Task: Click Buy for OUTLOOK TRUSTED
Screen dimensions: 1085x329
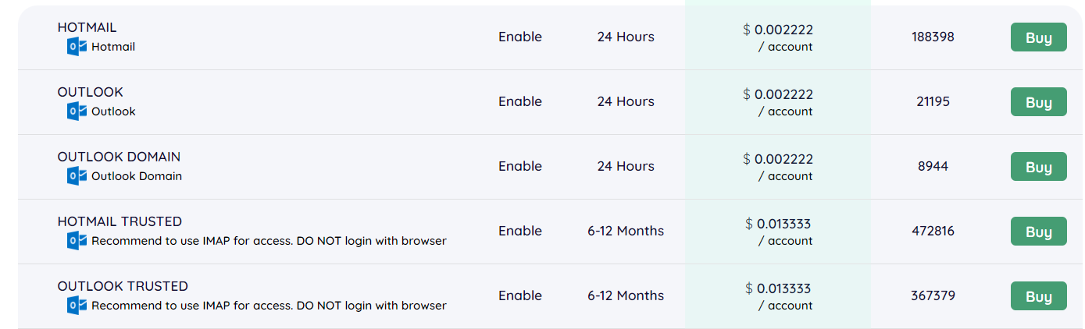Action: 1038,296
